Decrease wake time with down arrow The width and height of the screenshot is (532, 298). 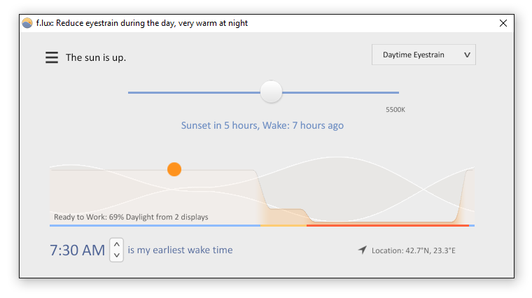point(117,255)
